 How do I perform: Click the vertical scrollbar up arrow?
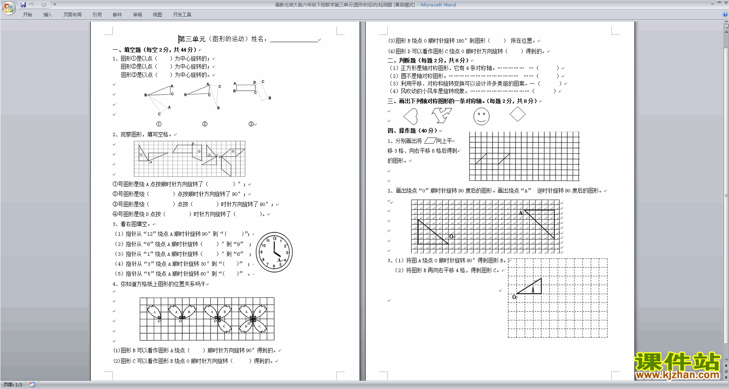pos(726,31)
